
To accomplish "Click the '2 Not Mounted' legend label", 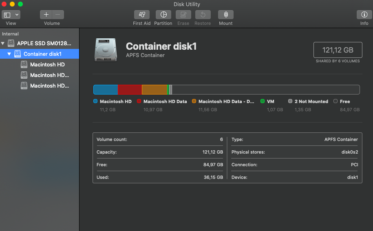I will (x=311, y=101).
